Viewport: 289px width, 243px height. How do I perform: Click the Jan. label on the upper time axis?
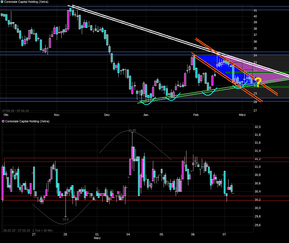click(x=146, y=115)
